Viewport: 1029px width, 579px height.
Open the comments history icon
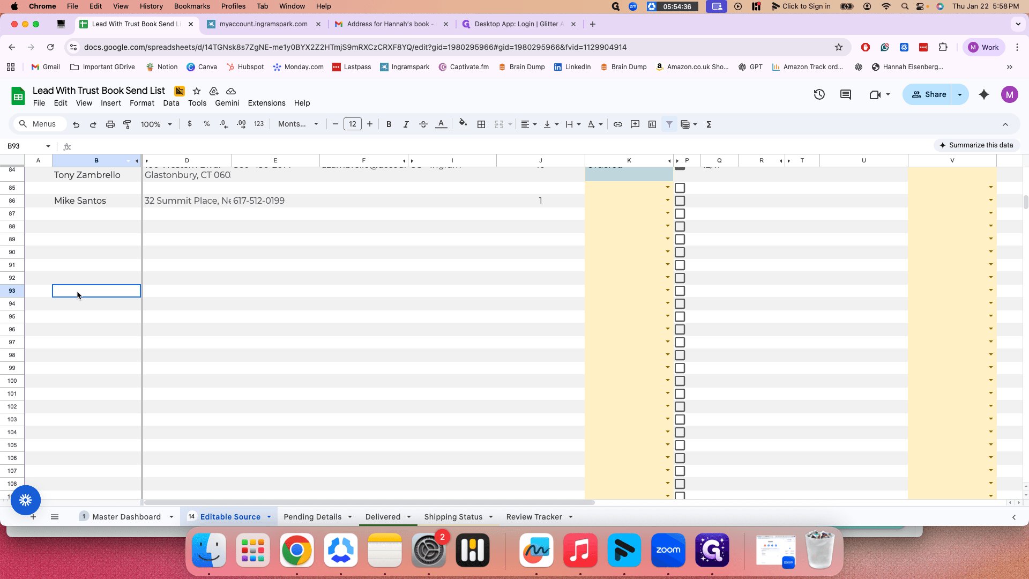846,95
